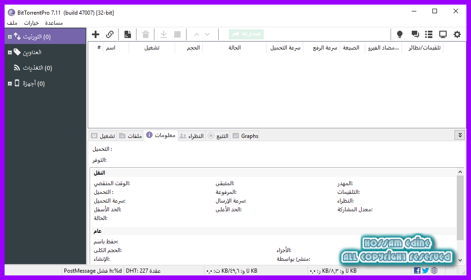The image size is (471, 280).
Task: Click the Facebook icon in status bar
Action: (417, 270)
